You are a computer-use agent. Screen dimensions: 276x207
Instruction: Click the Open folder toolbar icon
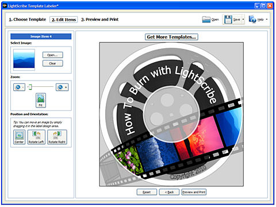(206, 20)
